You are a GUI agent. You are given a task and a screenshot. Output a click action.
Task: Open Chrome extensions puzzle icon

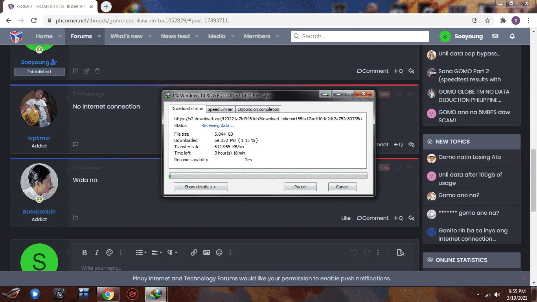click(503, 20)
